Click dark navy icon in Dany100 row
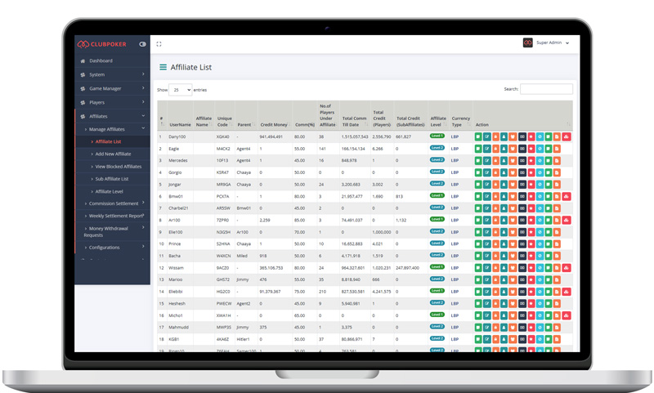Image resolution: width=654 pixels, height=393 pixels. (522, 136)
